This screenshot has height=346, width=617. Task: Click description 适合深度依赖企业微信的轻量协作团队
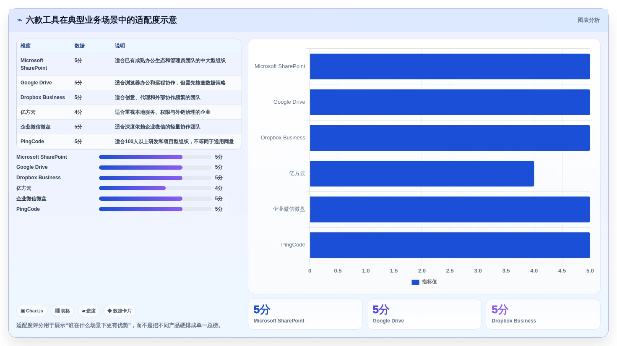pyautogui.click(x=158, y=127)
